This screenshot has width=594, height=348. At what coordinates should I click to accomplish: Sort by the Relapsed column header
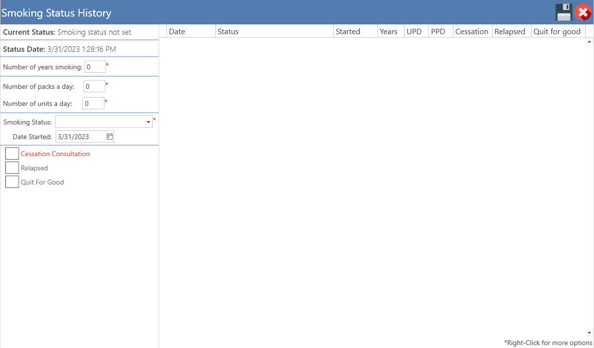(x=512, y=31)
